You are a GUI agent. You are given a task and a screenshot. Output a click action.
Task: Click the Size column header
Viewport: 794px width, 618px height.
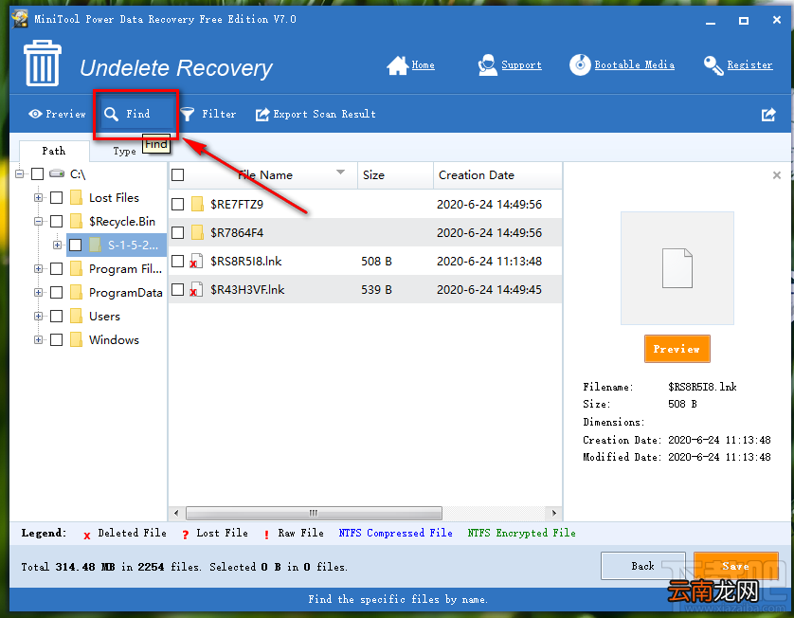[x=395, y=174]
